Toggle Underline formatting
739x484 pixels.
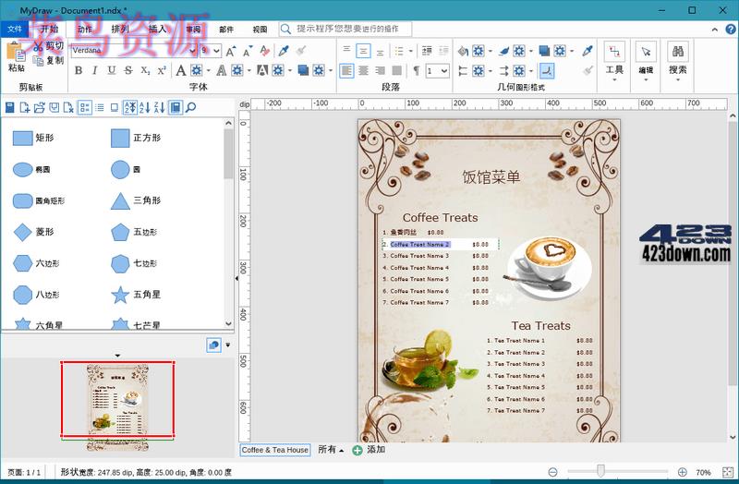pos(111,71)
